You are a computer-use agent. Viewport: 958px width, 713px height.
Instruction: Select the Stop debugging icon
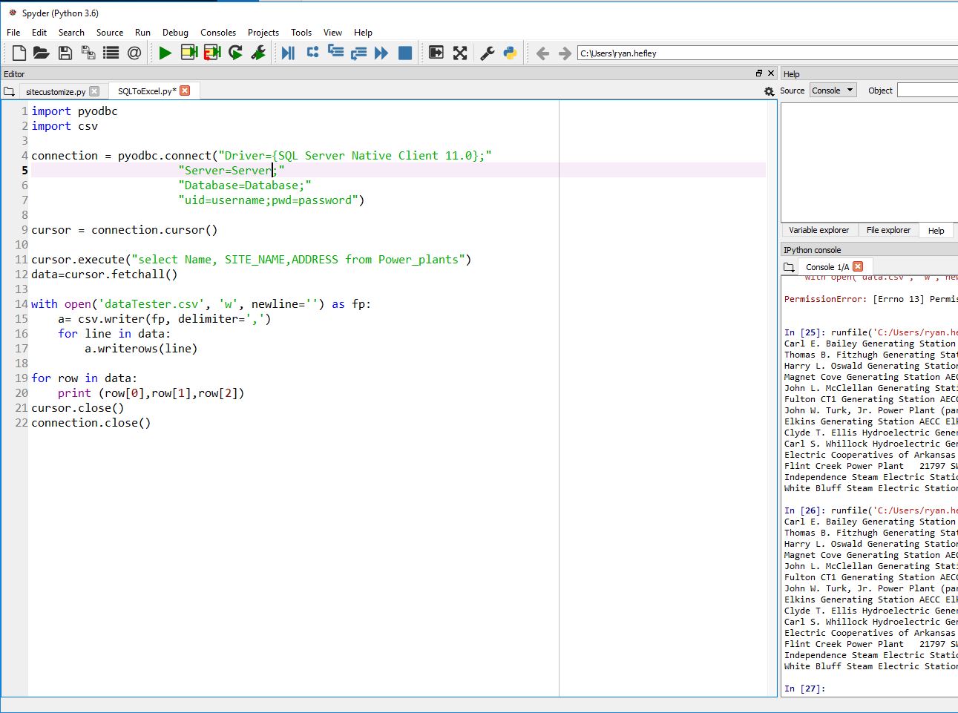tap(405, 53)
